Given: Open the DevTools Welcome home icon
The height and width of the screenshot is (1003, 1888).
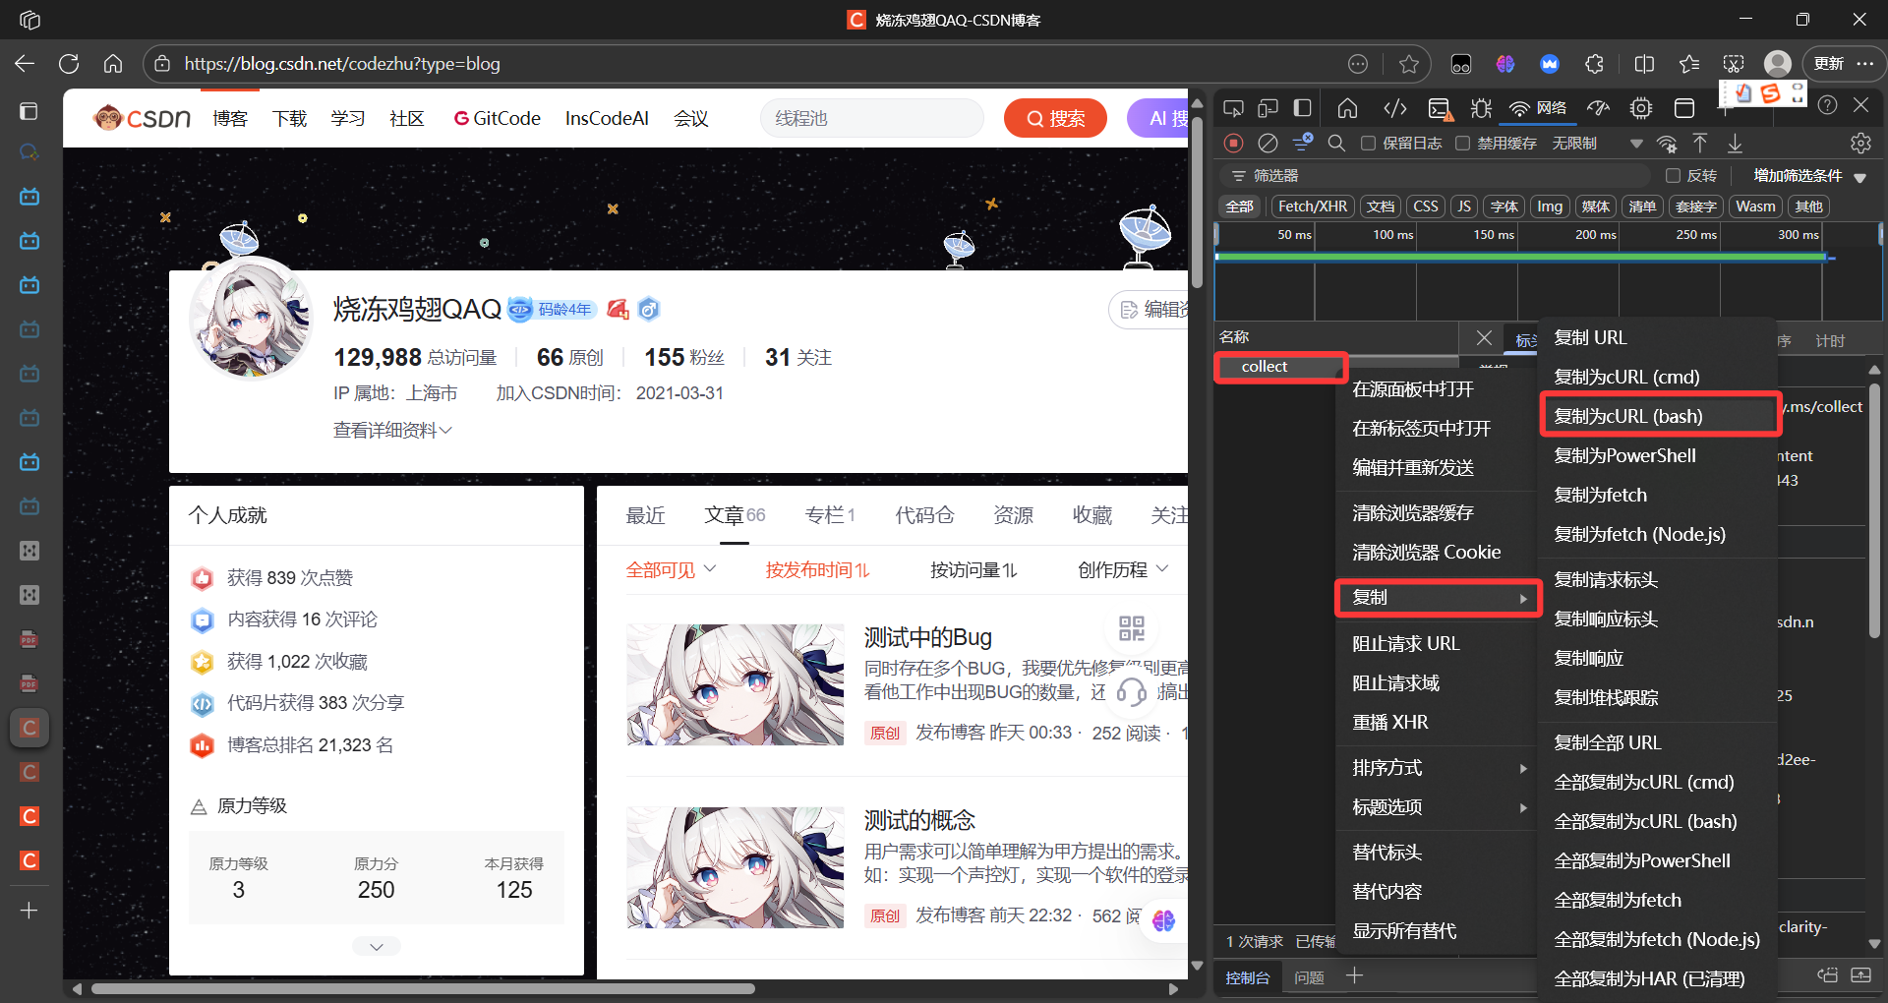Looking at the screenshot, I should (1347, 108).
